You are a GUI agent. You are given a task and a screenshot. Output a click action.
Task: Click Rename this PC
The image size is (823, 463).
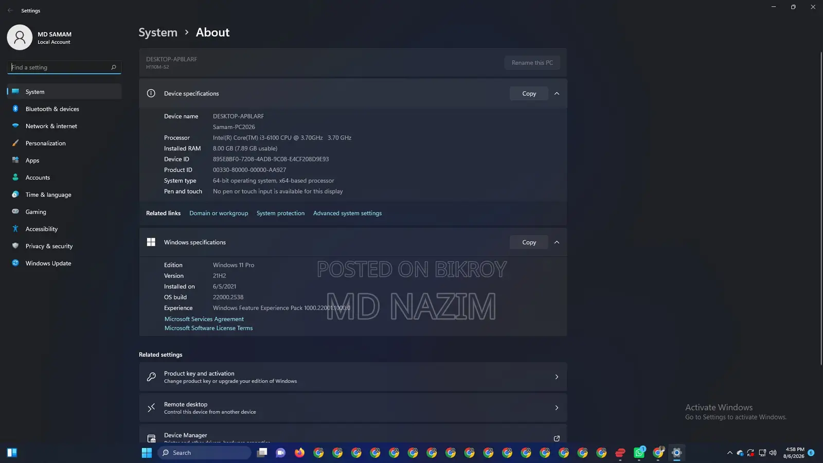coord(532,63)
